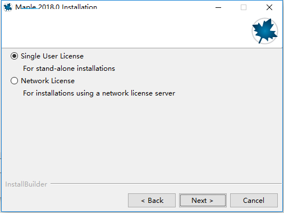
Task: Close the Maple 2018.0 Installation window
Action: (269, 7)
